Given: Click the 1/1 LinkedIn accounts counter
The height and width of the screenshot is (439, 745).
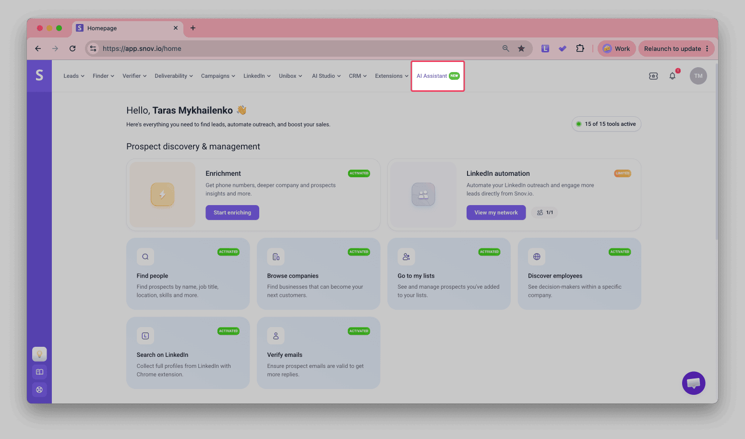Looking at the screenshot, I should coord(545,212).
